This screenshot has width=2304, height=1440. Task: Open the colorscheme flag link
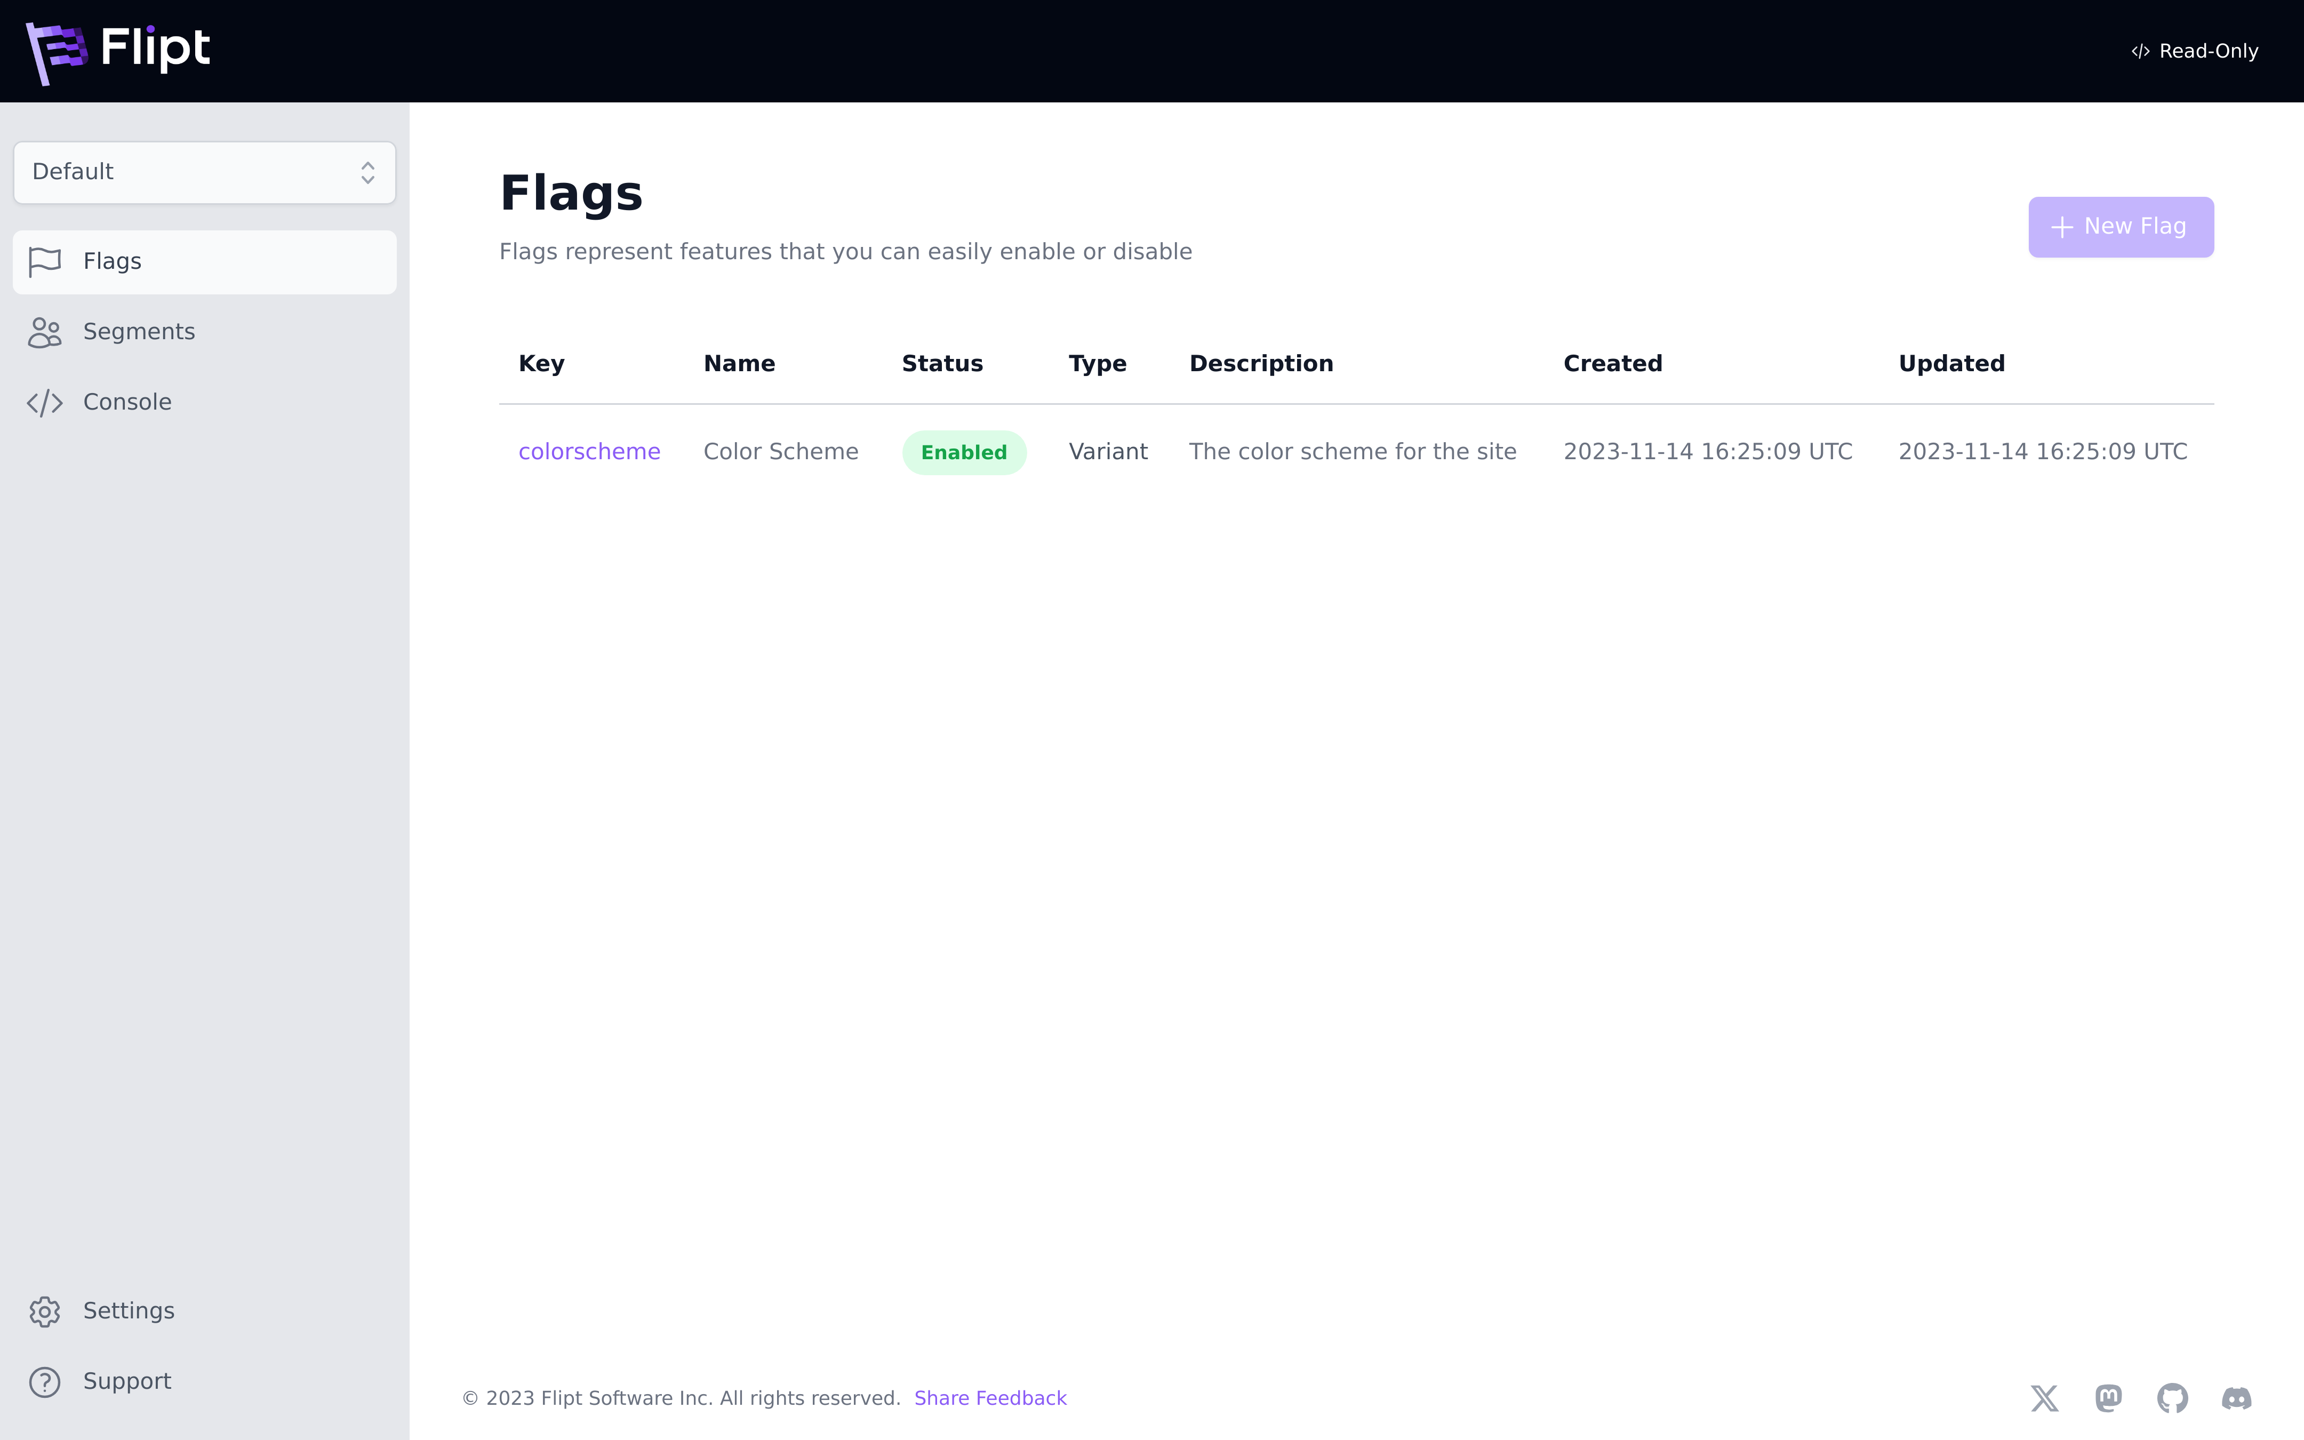pos(588,451)
